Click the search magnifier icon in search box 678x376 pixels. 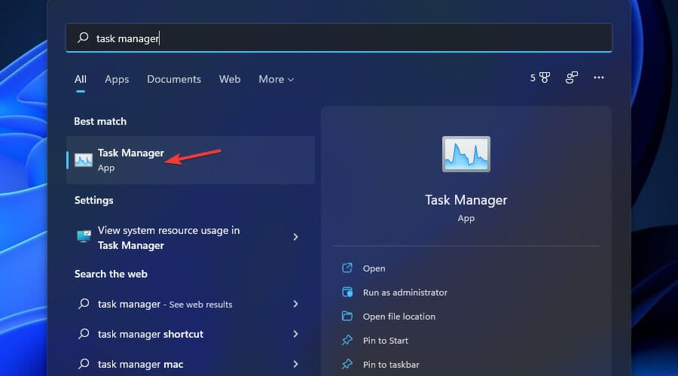[83, 38]
